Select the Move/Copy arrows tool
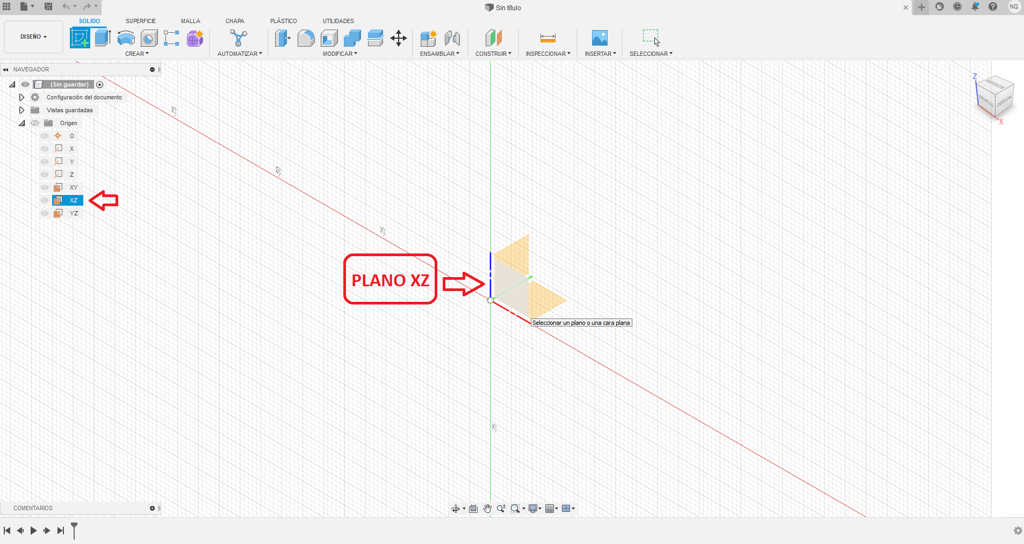The height and width of the screenshot is (544, 1024). point(399,38)
